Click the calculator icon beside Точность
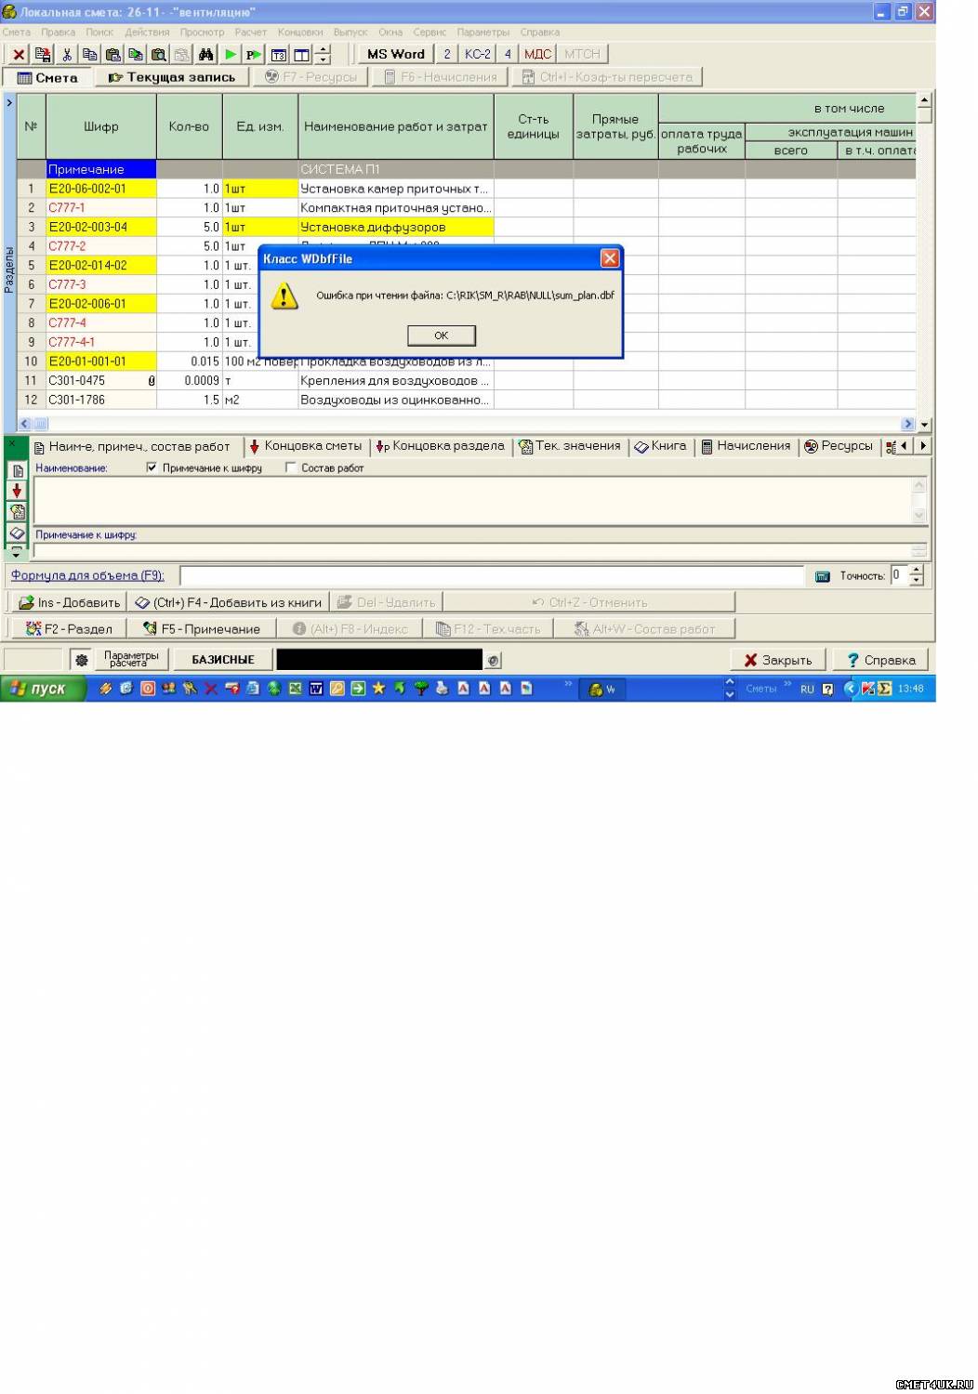The image size is (978, 1394). [x=822, y=576]
